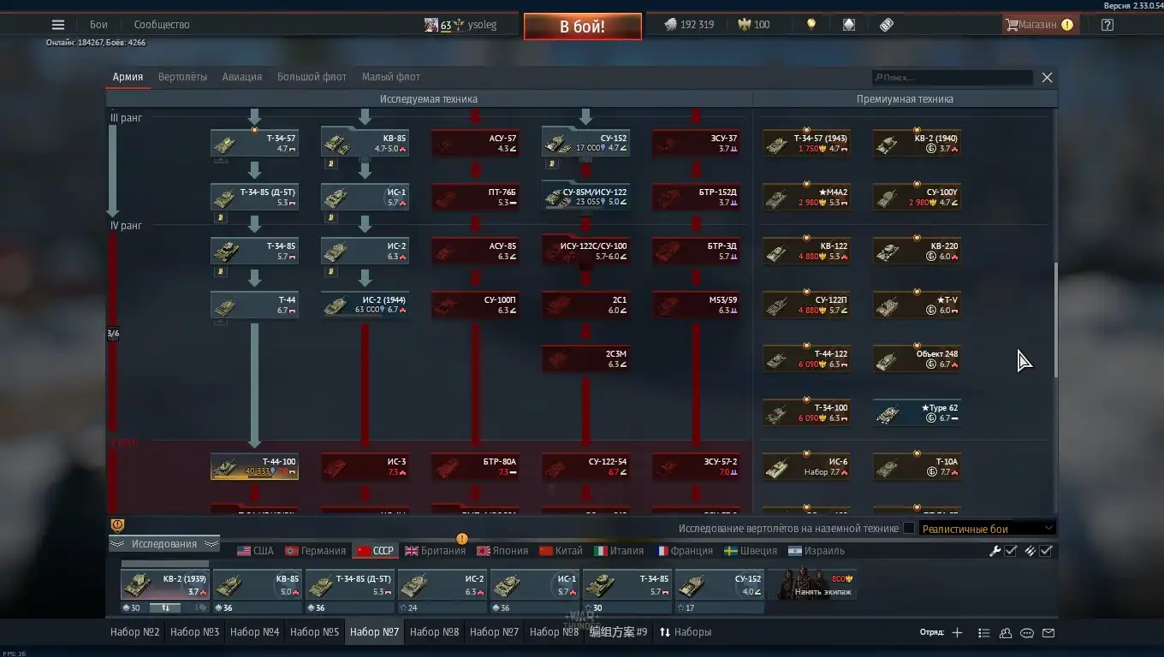This screenshot has height=657, width=1164.
Task: Open the chat bubble icon
Action: [x=1027, y=633]
